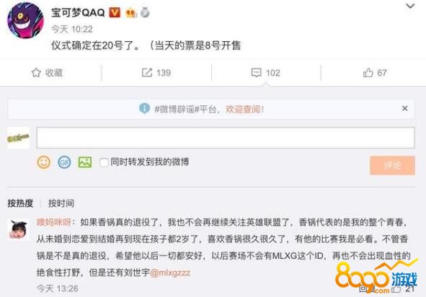The image size is (426, 297).
Task: Open comments tab showing 102
Action: pyautogui.click(x=266, y=73)
